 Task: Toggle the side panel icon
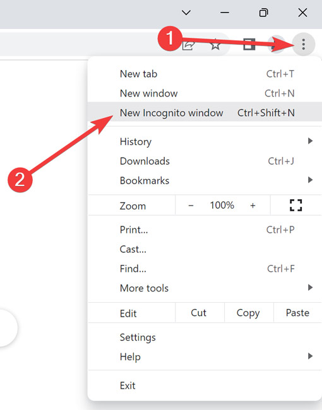coord(249,44)
